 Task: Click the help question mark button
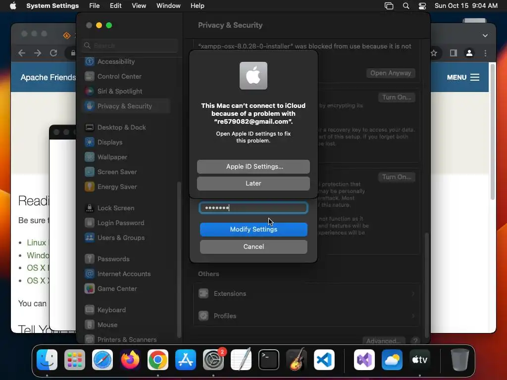415,340
